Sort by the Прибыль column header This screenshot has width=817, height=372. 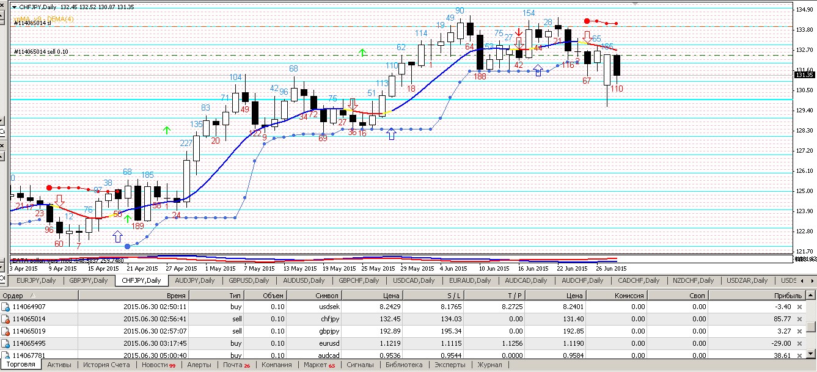click(x=758, y=296)
